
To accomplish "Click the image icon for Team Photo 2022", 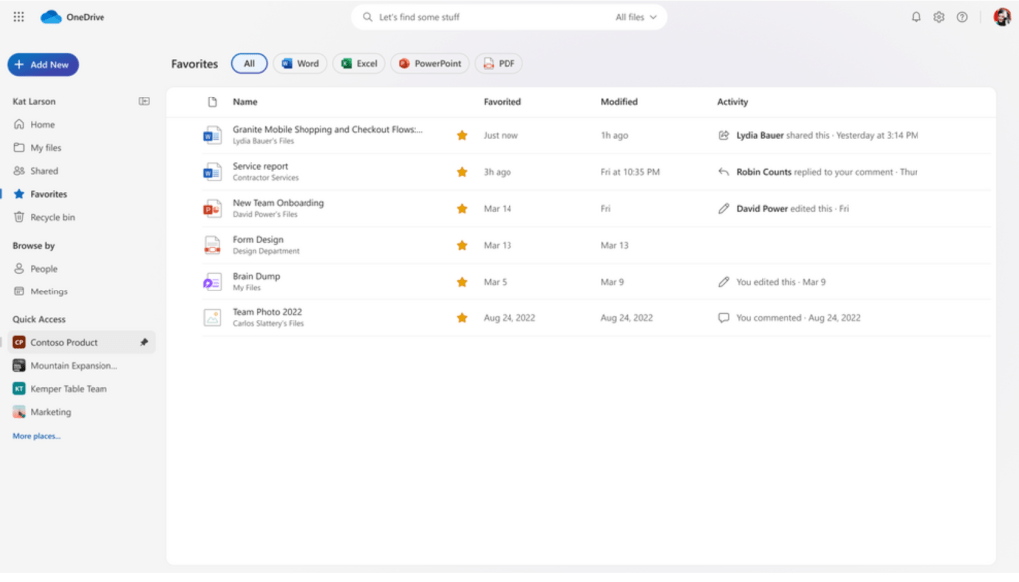I will click(x=212, y=317).
